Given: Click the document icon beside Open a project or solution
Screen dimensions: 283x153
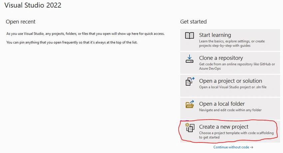Looking at the screenshot, I should point(190,81).
